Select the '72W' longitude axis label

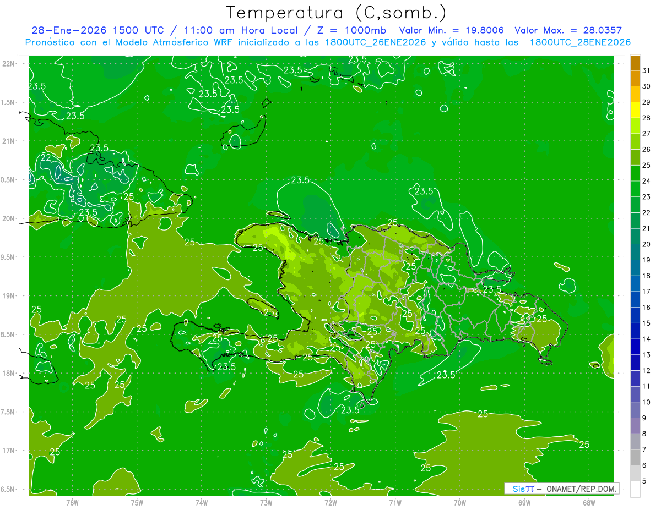330,503
